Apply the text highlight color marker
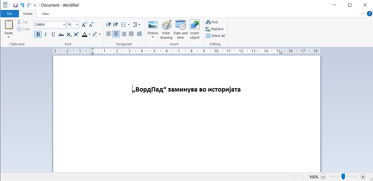The image size is (373, 181). pyautogui.click(x=95, y=35)
